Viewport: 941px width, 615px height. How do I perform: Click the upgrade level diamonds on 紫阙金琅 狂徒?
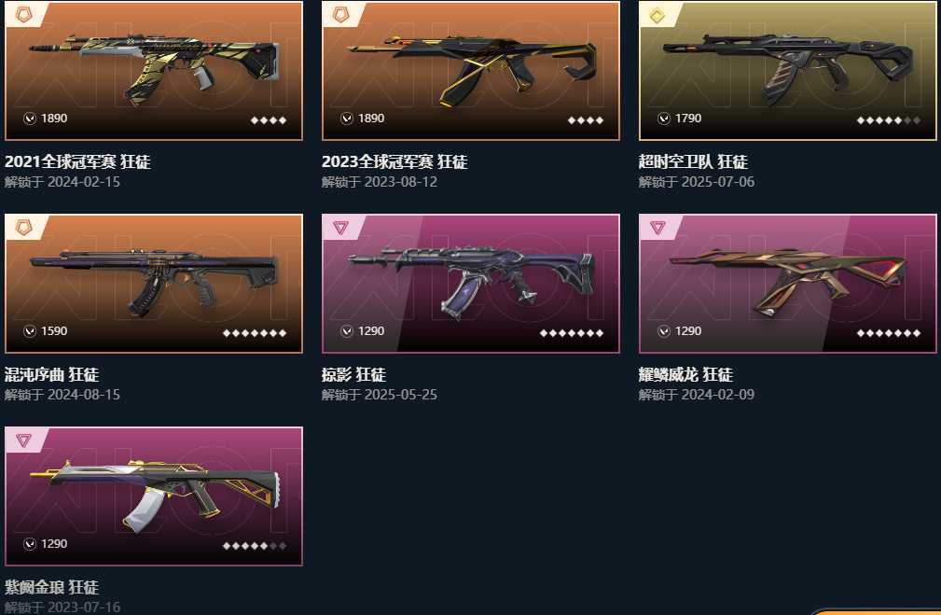point(255,545)
